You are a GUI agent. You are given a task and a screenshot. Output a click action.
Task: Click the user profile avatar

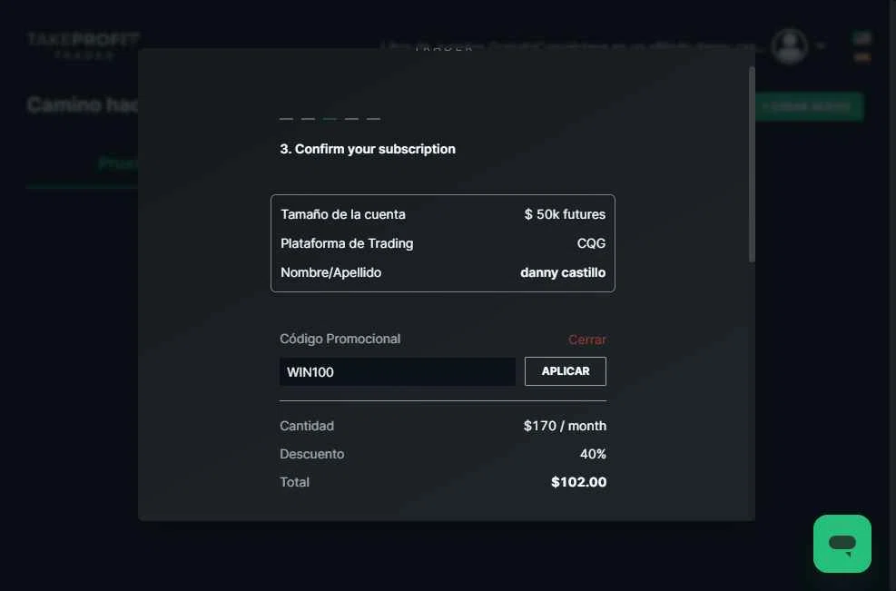789,45
